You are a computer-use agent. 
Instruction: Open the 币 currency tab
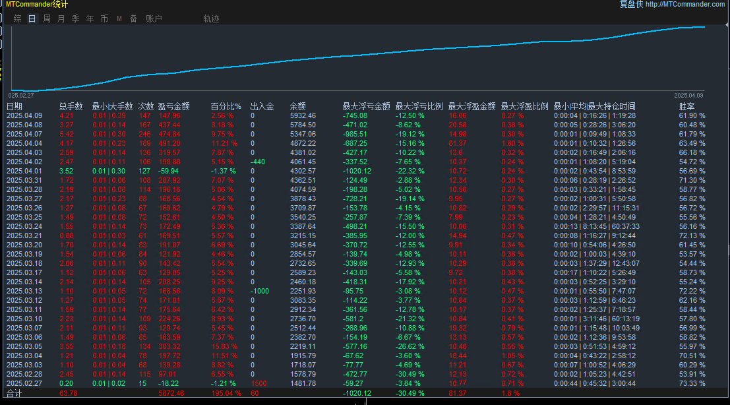tap(104, 18)
